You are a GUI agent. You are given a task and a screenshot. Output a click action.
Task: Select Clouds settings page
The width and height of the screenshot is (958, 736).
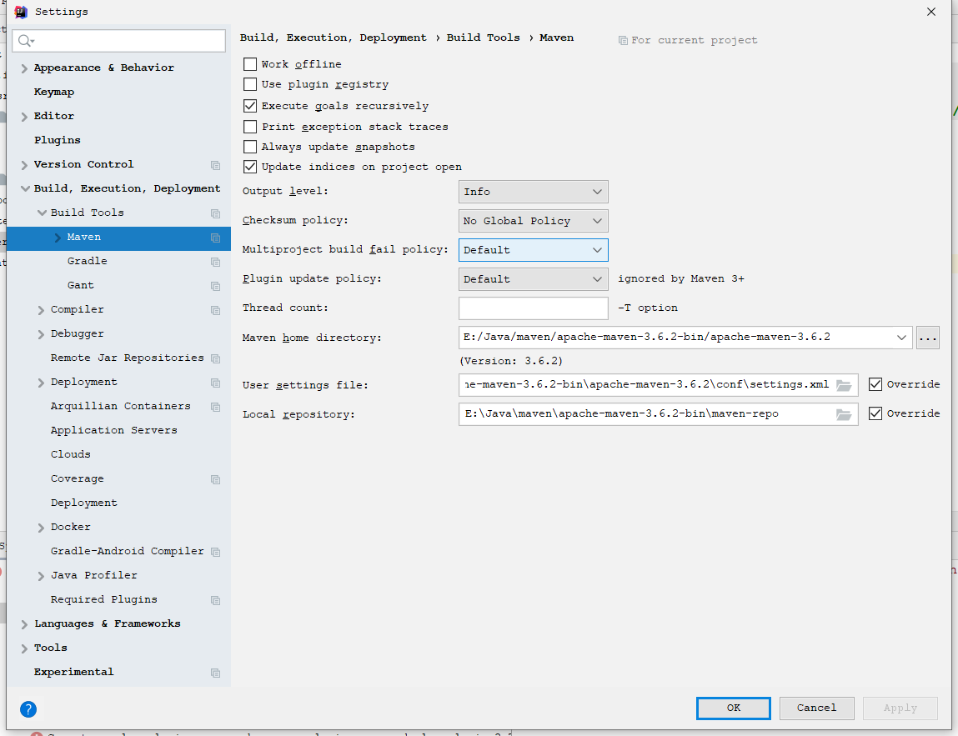(70, 455)
